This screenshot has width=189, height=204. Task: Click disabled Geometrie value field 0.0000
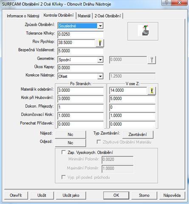tap(128, 59)
